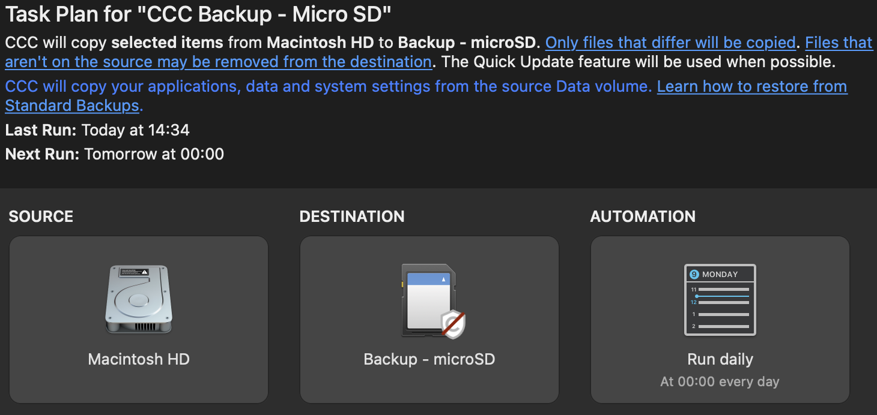Click the Task Plan title for CCC Backup - Micro SD
This screenshot has height=415, width=877.
click(x=198, y=14)
